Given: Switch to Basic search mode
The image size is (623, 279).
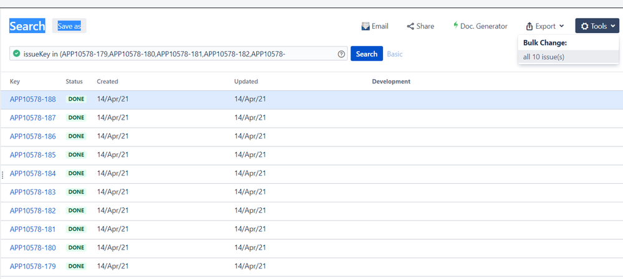Looking at the screenshot, I should click(x=395, y=54).
